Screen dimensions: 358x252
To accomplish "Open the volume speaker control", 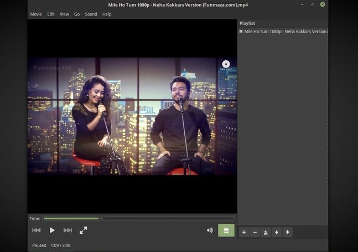I will [x=210, y=230].
